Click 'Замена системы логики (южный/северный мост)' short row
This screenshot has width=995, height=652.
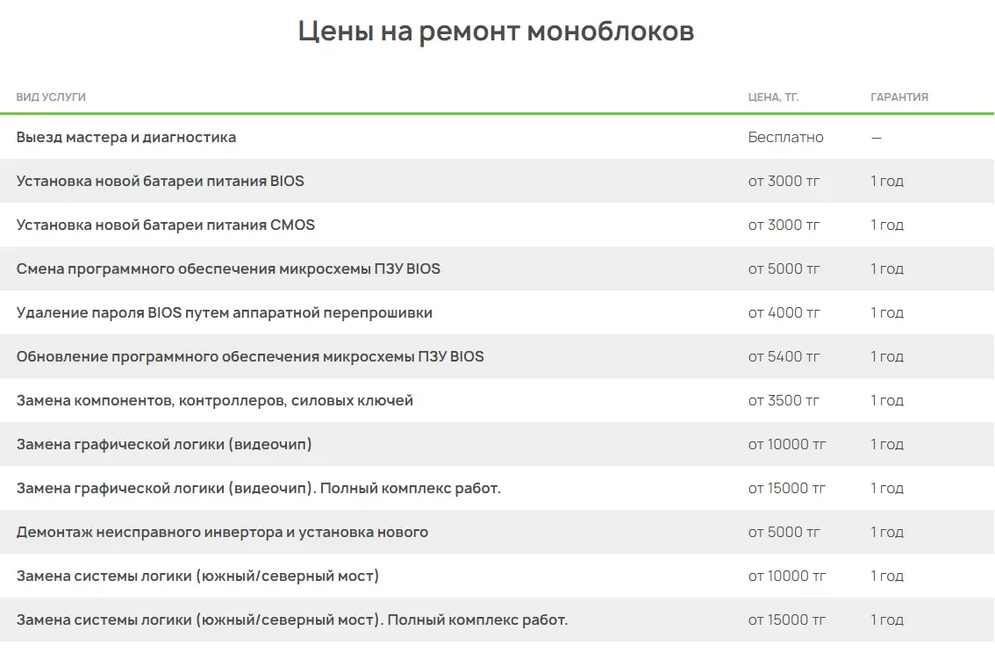coord(197,577)
